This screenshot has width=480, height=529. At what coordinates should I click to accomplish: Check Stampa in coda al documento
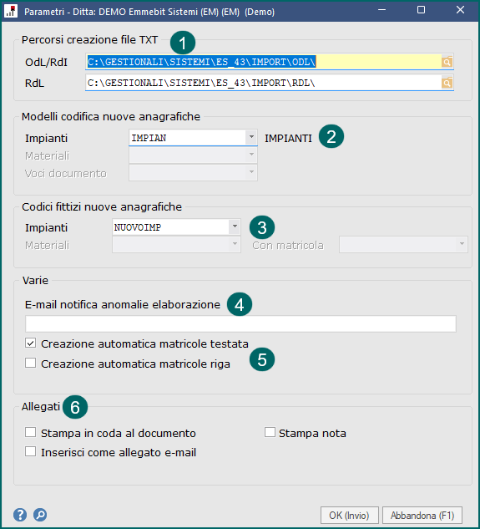pos(30,433)
